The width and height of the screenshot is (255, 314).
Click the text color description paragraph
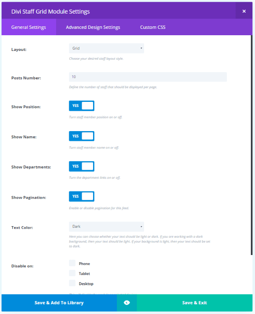click(x=140, y=241)
